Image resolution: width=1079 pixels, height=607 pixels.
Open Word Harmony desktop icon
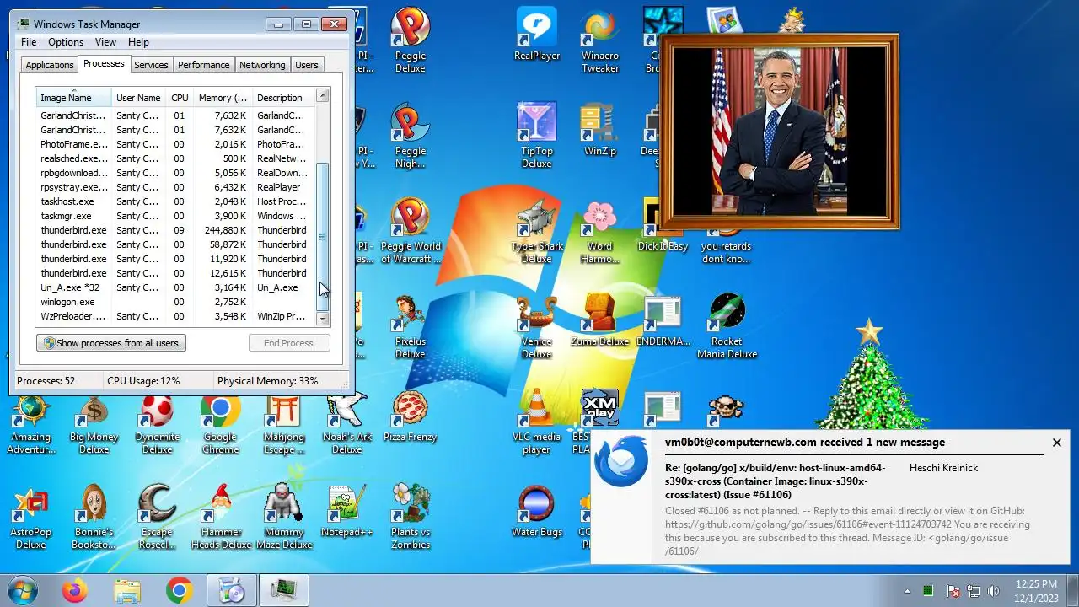[x=600, y=230]
